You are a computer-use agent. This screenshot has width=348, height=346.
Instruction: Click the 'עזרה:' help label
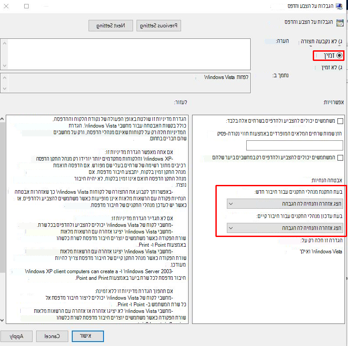pos(181,102)
